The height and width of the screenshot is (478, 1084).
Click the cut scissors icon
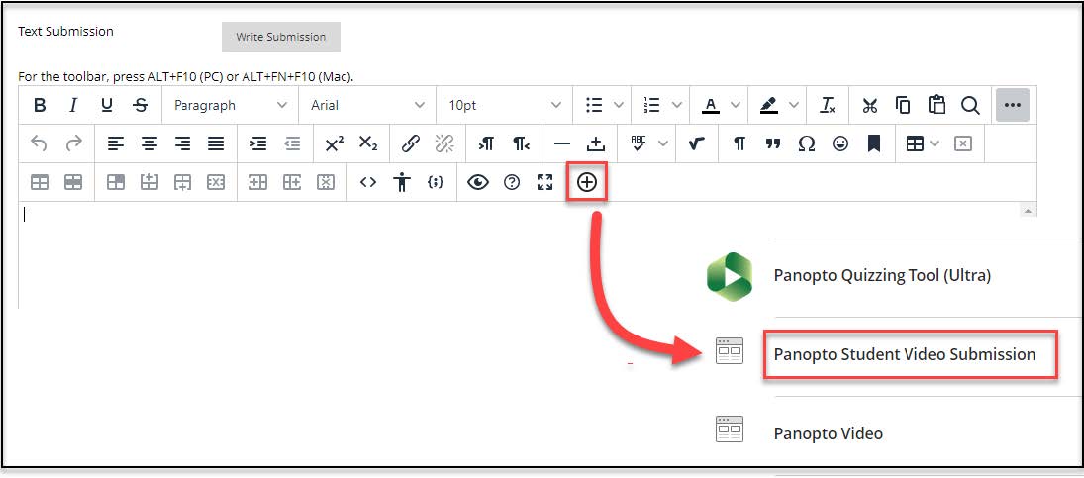pyautogui.click(x=870, y=105)
